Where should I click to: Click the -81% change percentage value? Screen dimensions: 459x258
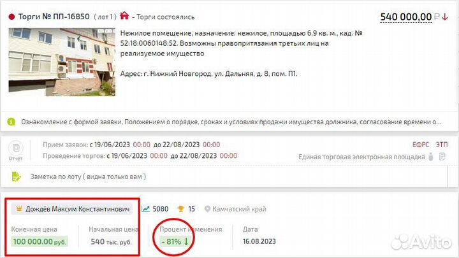(171, 241)
